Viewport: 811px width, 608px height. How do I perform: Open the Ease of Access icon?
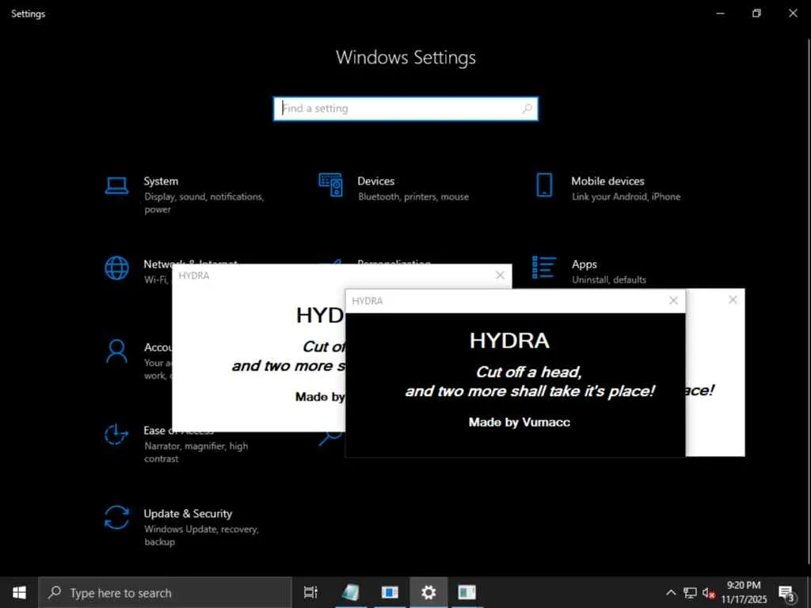pos(116,435)
